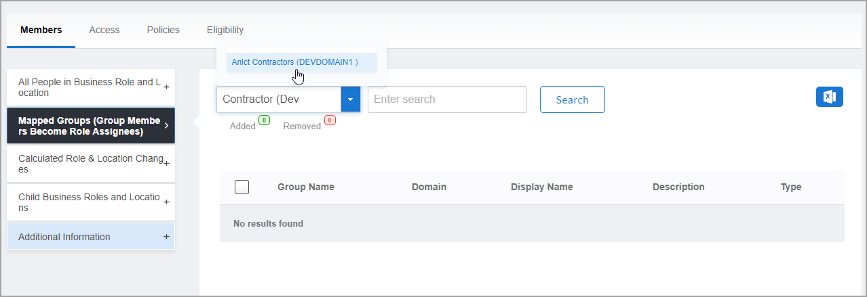867x297 pixels.
Task: Switch to the Access tab
Action: coord(104,30)
